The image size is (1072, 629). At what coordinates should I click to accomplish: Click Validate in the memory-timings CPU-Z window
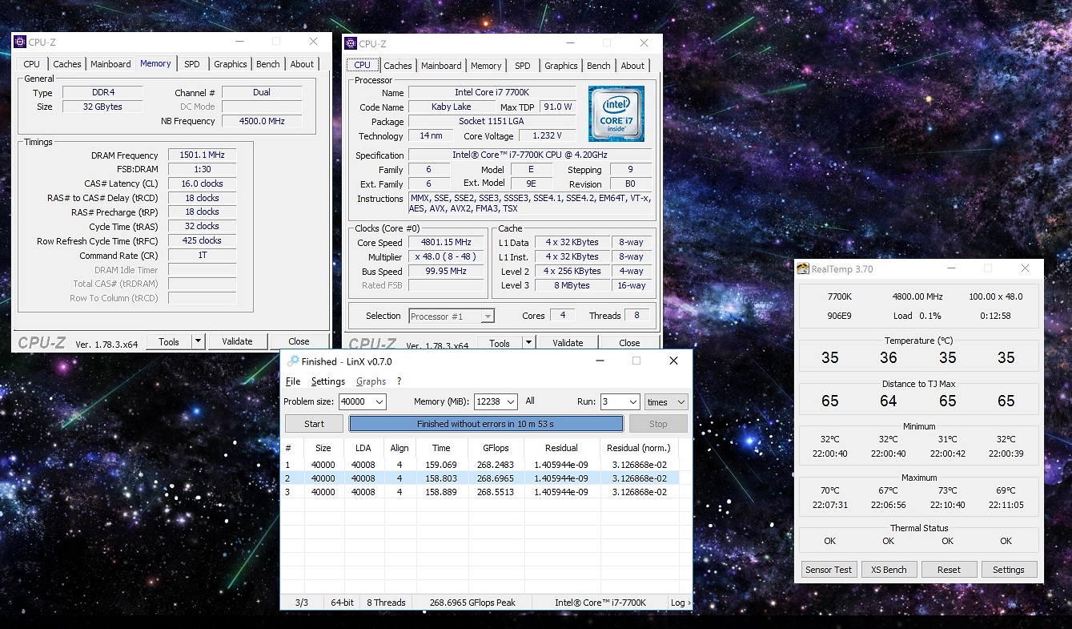[237, 341]
